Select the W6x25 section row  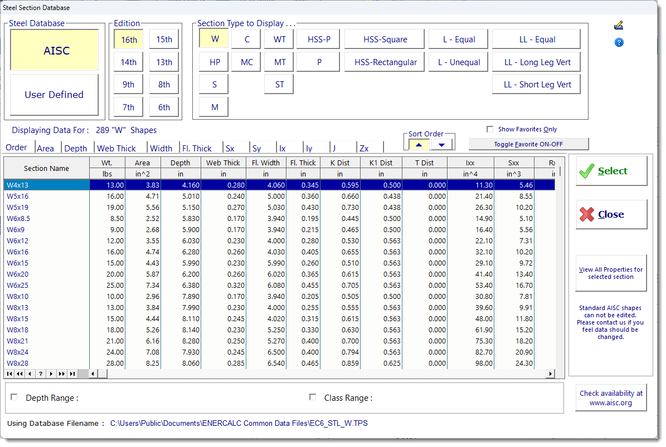(x=279, y=286)
